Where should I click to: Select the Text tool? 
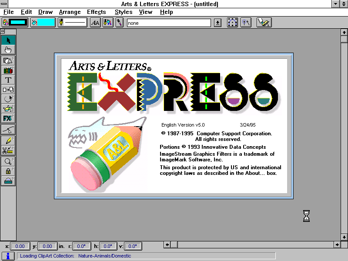tap(8, 80)
